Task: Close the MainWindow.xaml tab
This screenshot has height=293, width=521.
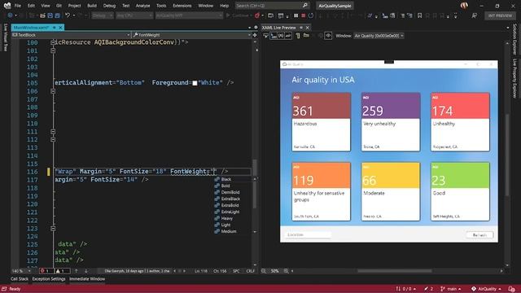Action: tap(60, 28)
